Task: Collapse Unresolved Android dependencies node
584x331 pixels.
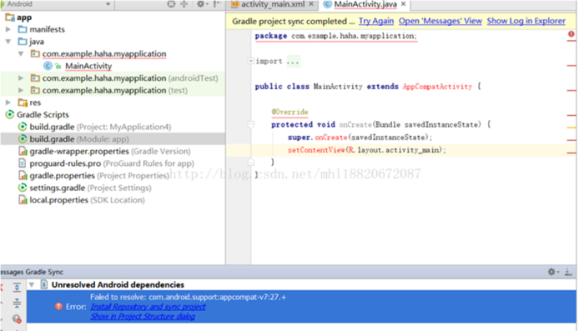Action: coord(32,285)
